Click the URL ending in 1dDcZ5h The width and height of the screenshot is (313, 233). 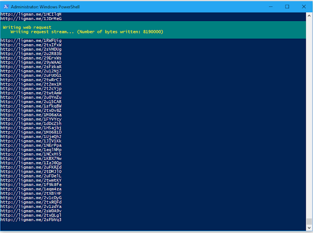pyautogui.click(x=31, y=124)
